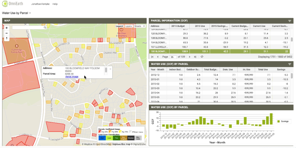Expand the Water Use by Parcel dropdown
Image resolution: width=296 pixels, height=148 pixels.
[16, 13]
